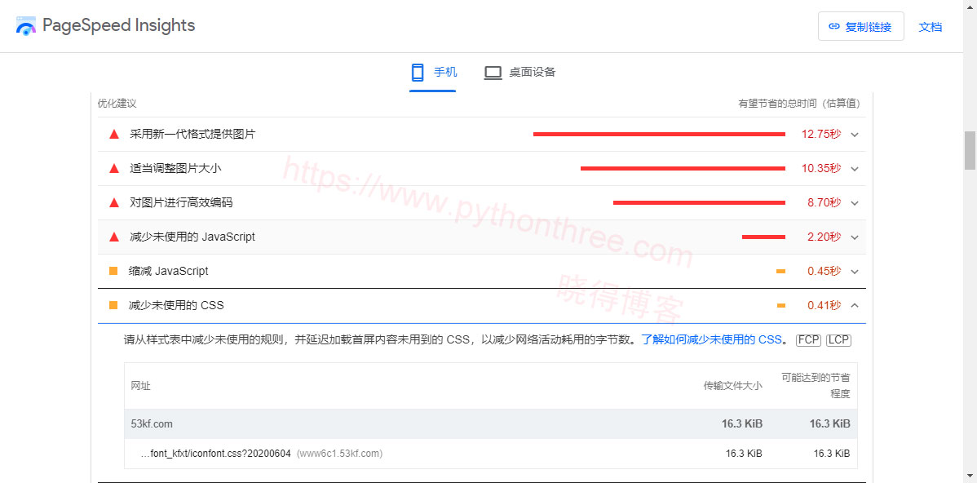Click the 2.20秒 value
Image resolution: width=977 pixels, height=483 pixels.
pyautogui.click(x=824, y=237)
